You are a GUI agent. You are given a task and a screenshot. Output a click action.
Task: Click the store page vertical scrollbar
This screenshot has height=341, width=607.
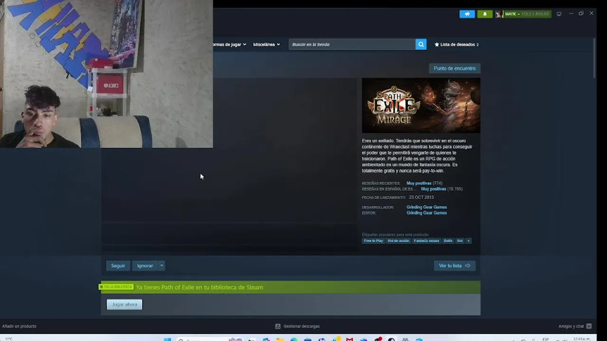pos(594,58)
